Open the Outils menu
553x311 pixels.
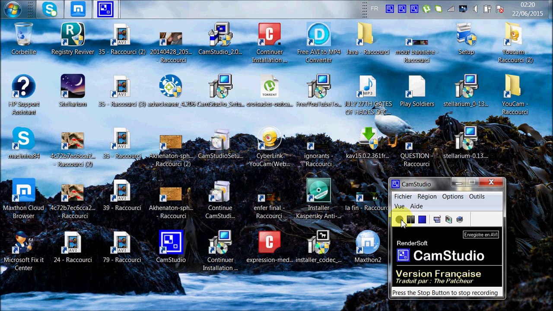(477, 197)
